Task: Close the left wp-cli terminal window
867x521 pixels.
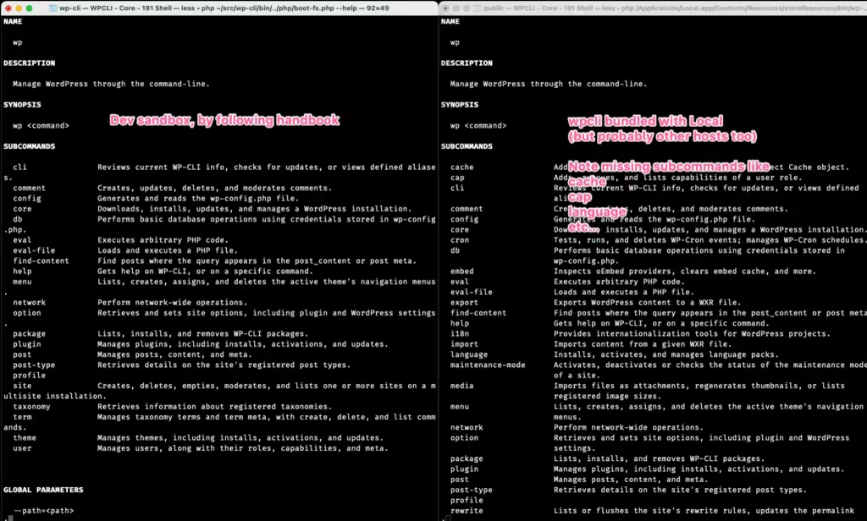Action: (x=8, y=8)
